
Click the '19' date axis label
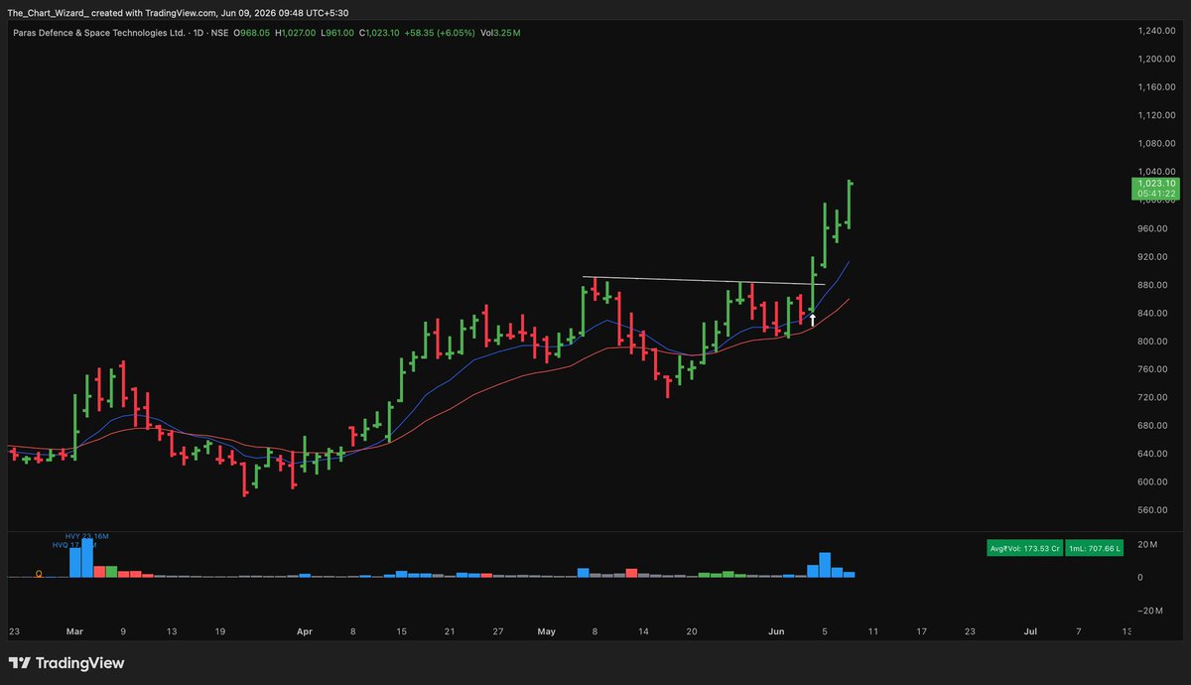[219, 630]
